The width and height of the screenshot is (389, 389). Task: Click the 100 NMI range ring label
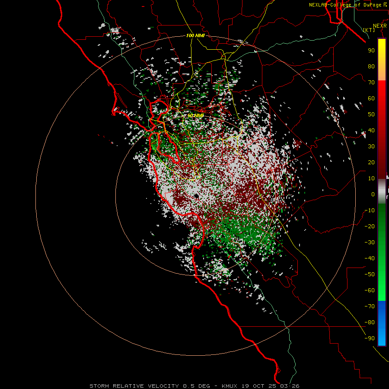[x=195, y=35]
